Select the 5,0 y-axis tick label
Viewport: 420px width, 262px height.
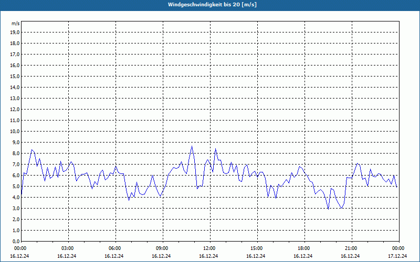[x=16, y=187]
